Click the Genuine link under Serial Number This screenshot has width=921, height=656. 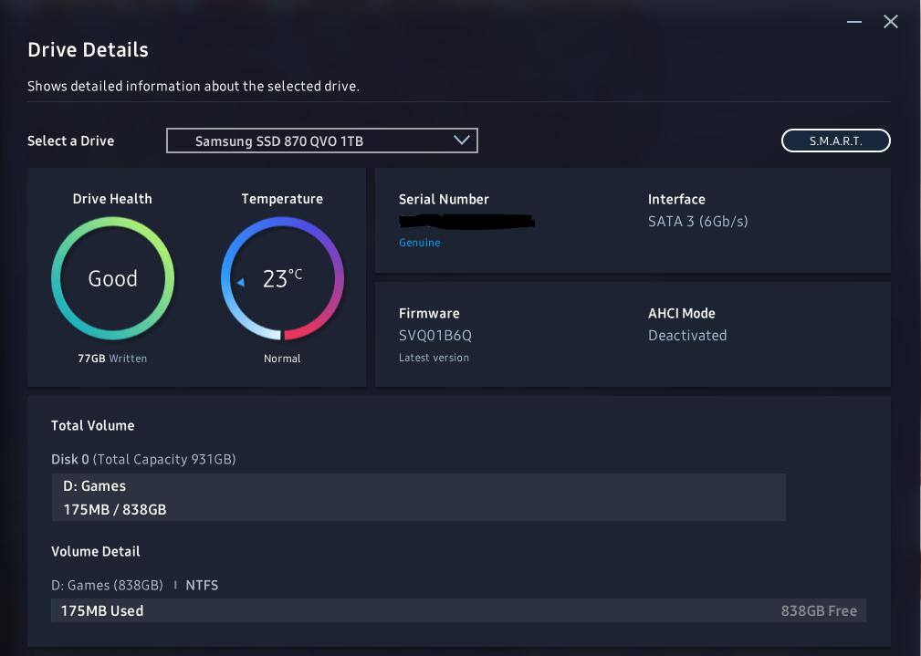coord(419,243)
